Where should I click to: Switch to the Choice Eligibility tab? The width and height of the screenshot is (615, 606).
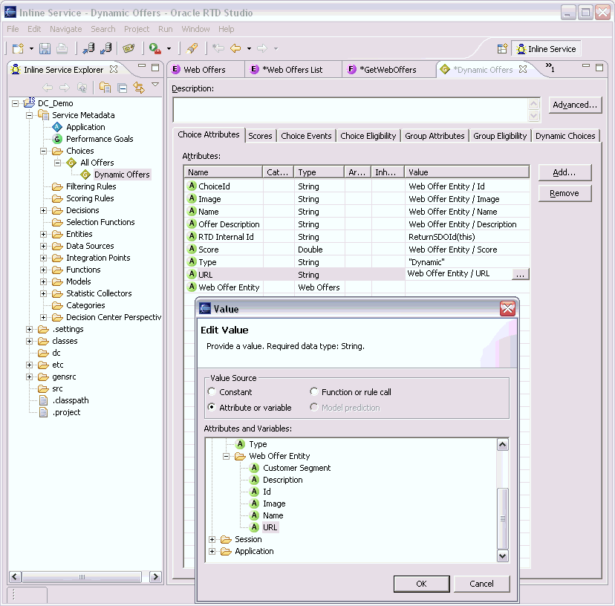point(368,136)
